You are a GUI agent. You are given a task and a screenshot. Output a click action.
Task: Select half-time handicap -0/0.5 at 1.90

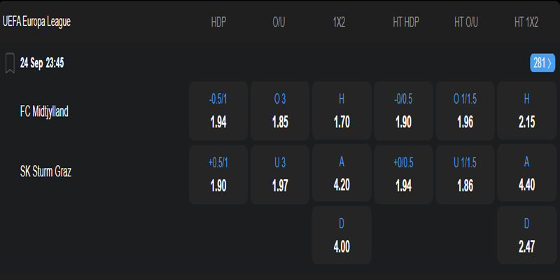click(x=403, y=111)
